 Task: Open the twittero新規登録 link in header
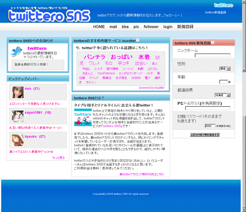[216, 12]
